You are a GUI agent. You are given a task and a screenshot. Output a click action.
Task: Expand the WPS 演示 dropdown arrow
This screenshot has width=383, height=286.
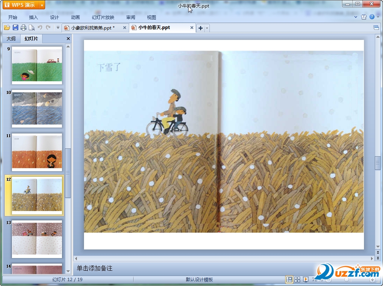42,5
